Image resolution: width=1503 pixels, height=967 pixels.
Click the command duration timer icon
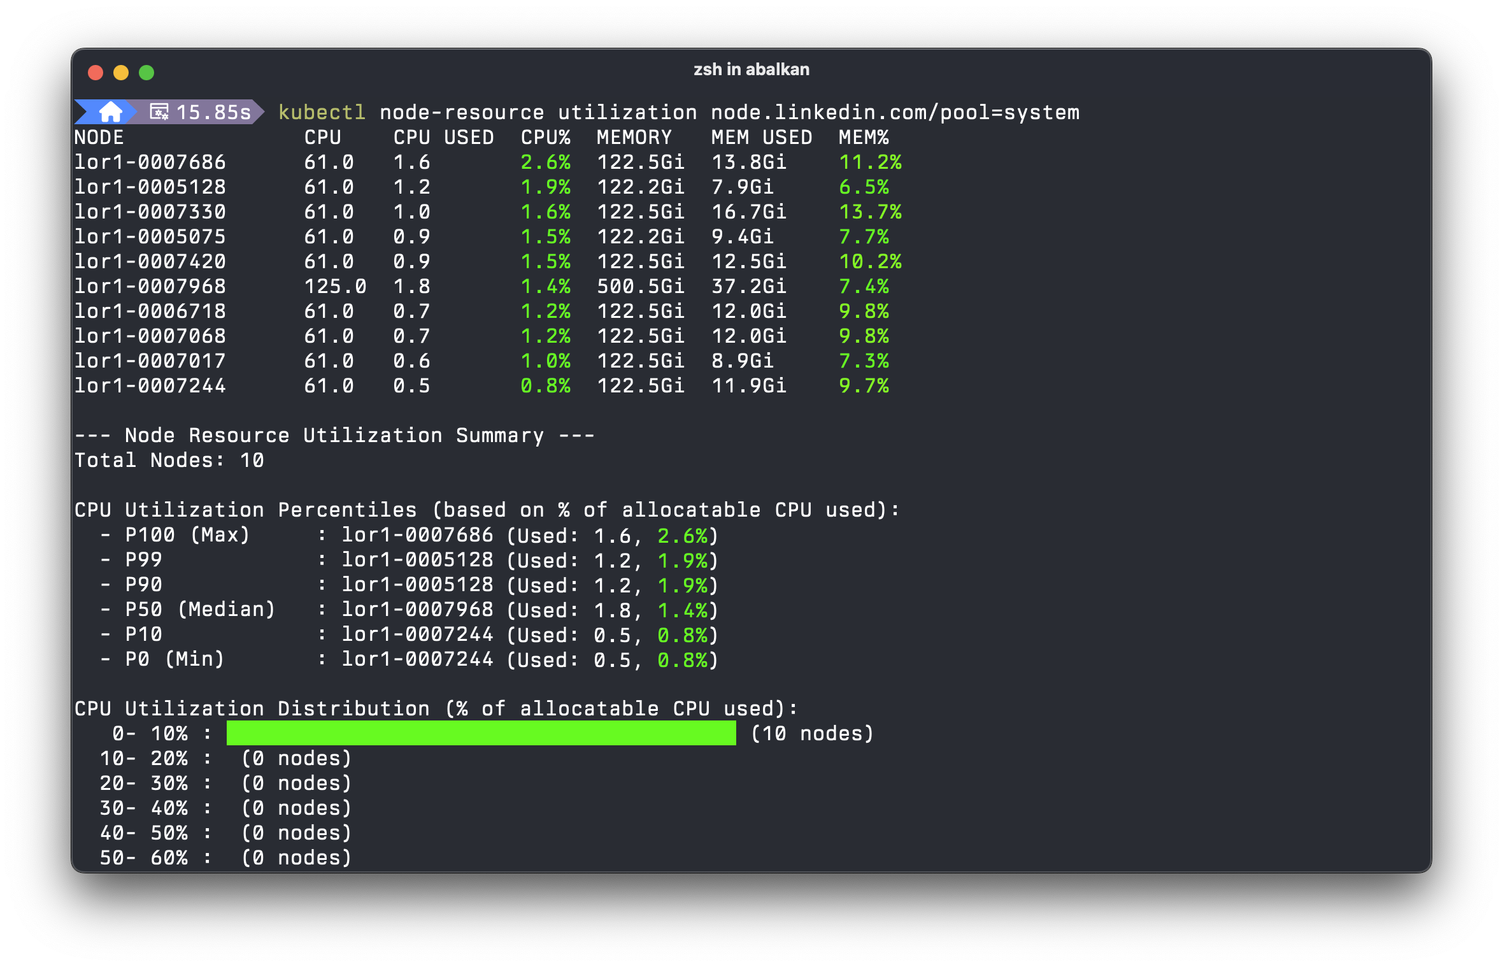point(159,112)
